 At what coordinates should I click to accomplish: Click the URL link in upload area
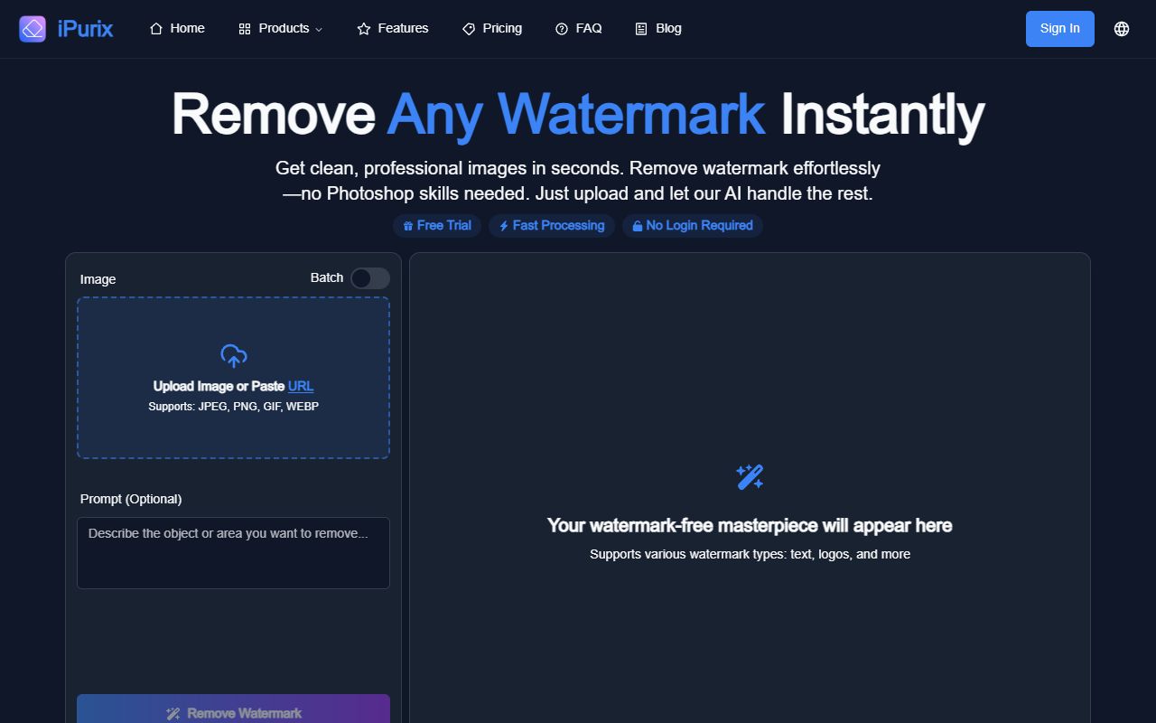(301, 386)
